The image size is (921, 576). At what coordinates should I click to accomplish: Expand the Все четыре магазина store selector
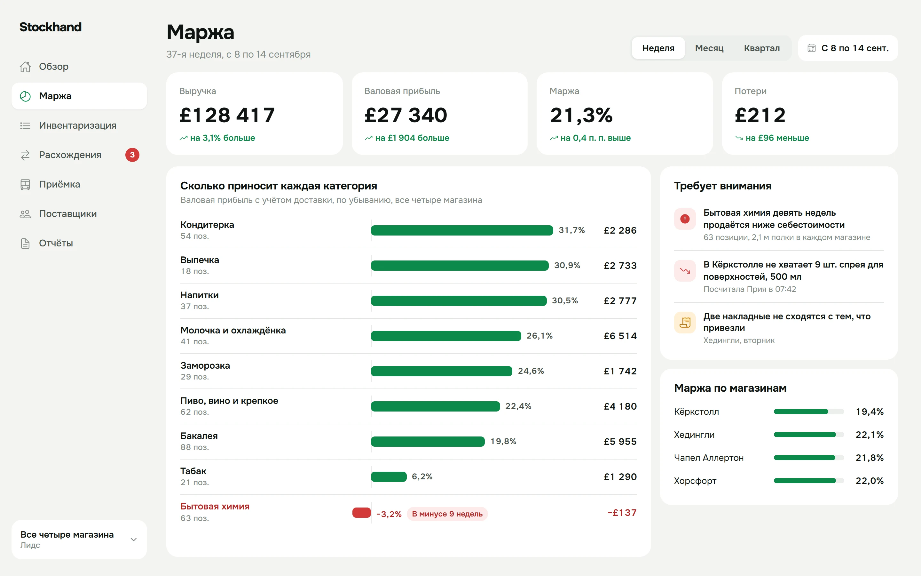[79, 540]
